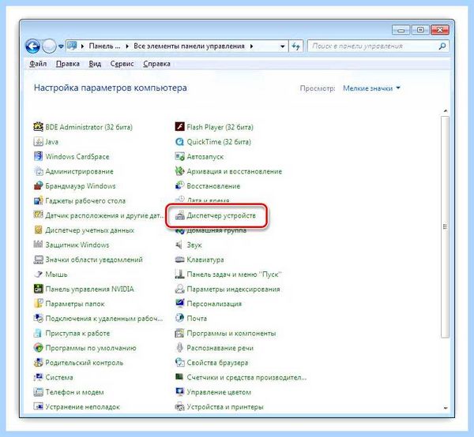The image size is (474, 437).
Task: Go to Панель breadcrumb segment
Action: tap(104, 47)
